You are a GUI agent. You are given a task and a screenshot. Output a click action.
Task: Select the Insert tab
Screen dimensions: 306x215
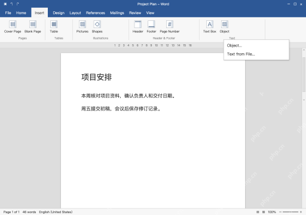pyautogui.click(x=39, y=13)
